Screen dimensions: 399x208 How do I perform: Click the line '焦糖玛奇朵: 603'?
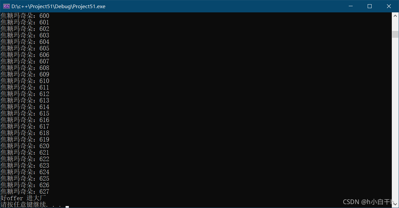coord(25,35)
